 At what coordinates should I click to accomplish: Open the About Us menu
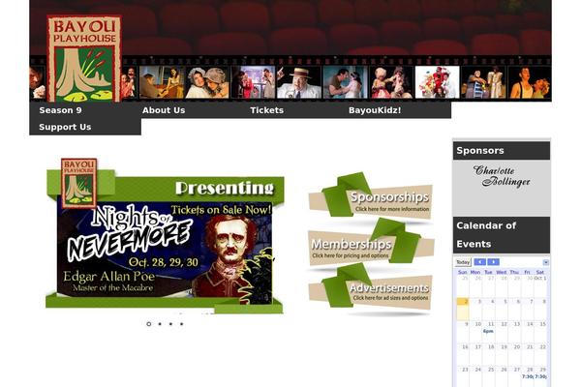(x=164, y=110)
